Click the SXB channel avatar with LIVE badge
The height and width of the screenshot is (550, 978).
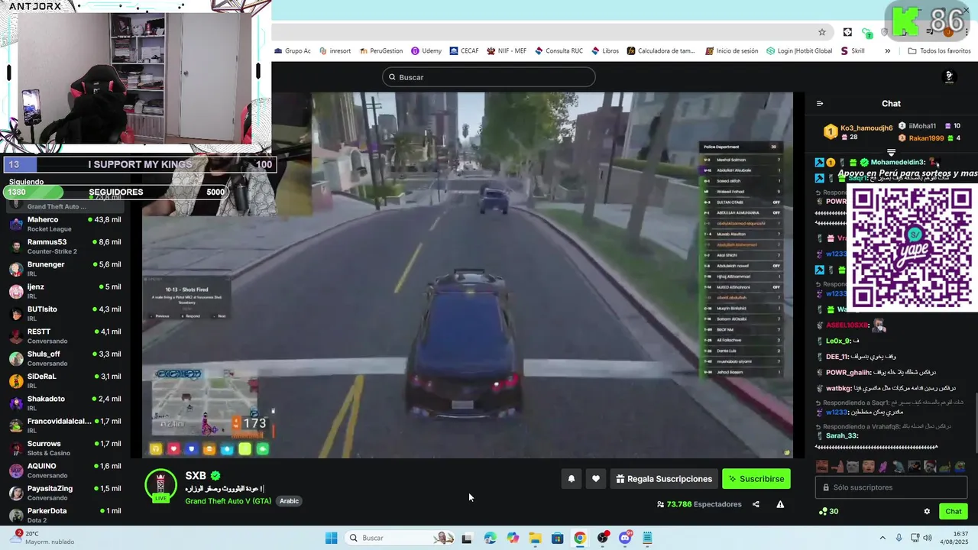click(160, 486)
